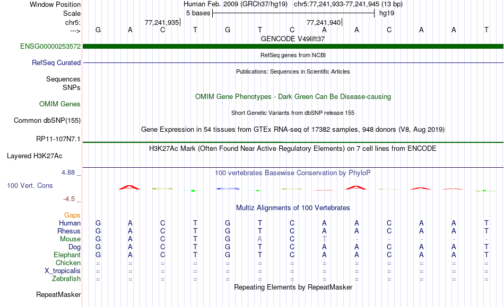Click the grayed T in Mouse row

tap(324, 239)
